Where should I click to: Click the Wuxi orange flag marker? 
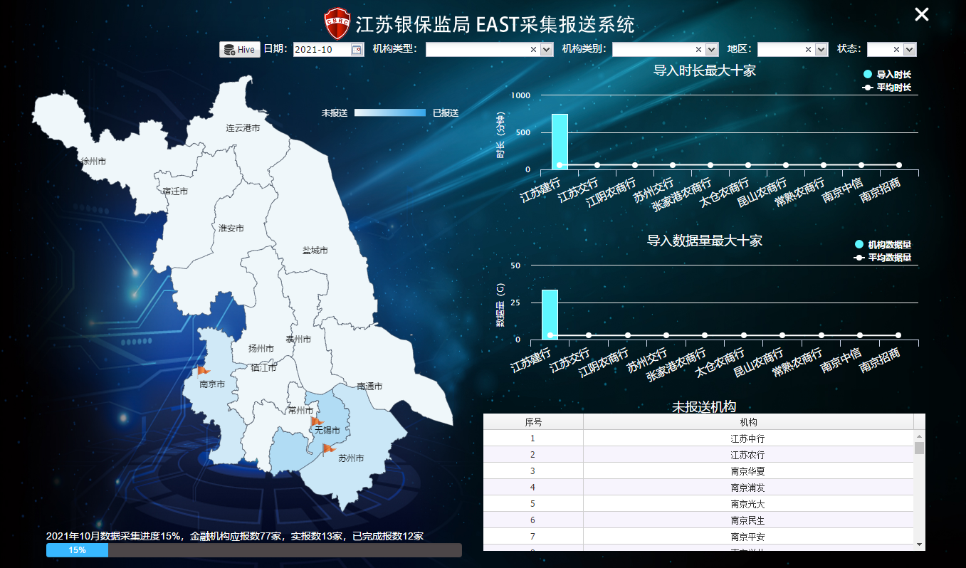coord(317,421)
